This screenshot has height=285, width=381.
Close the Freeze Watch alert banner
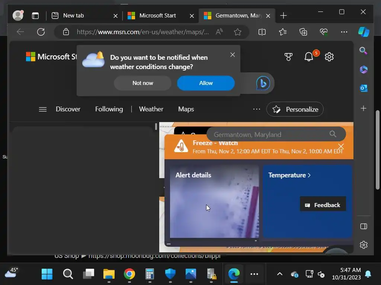(341, 146)
